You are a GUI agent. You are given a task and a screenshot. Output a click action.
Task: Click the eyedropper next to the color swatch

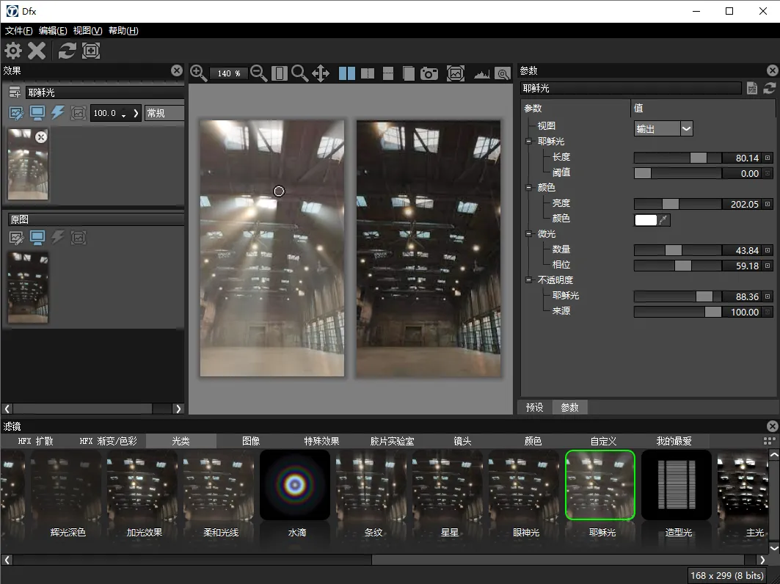click(x=665, y=219)
